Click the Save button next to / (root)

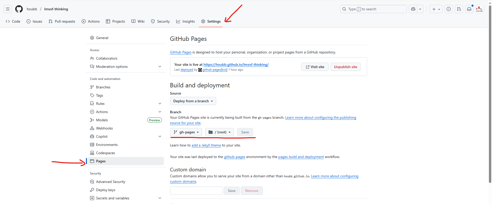click(x=245, y=132)
